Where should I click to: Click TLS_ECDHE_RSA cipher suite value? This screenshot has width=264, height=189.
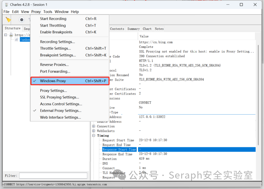pos(171,79)
